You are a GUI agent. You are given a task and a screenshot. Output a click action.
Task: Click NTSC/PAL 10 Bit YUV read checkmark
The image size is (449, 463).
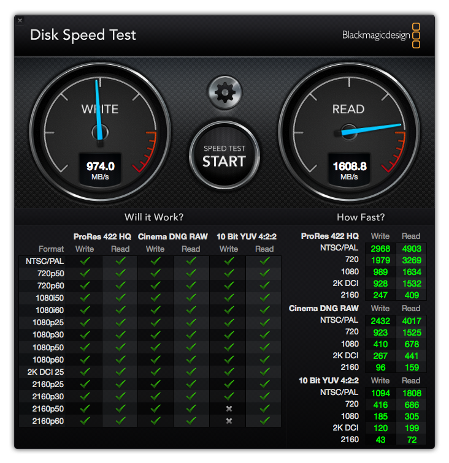[265, 261]
